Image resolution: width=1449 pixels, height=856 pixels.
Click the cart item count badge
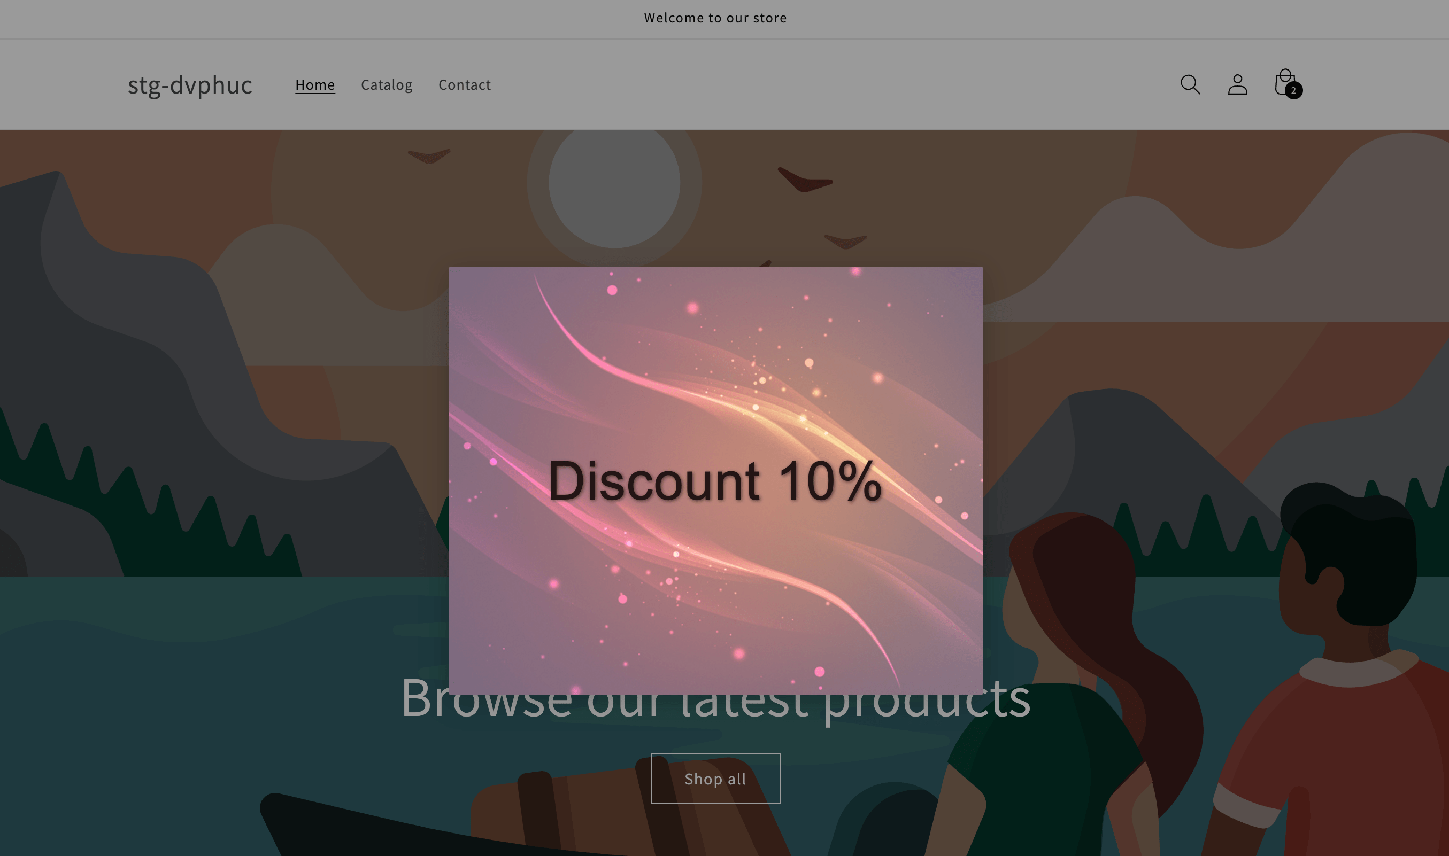1293,90
